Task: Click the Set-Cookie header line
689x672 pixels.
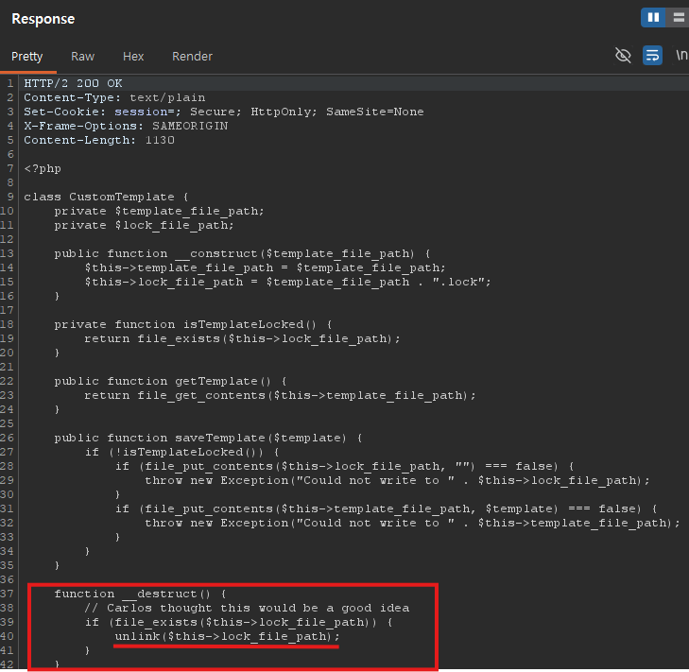Action: point(223,112)
